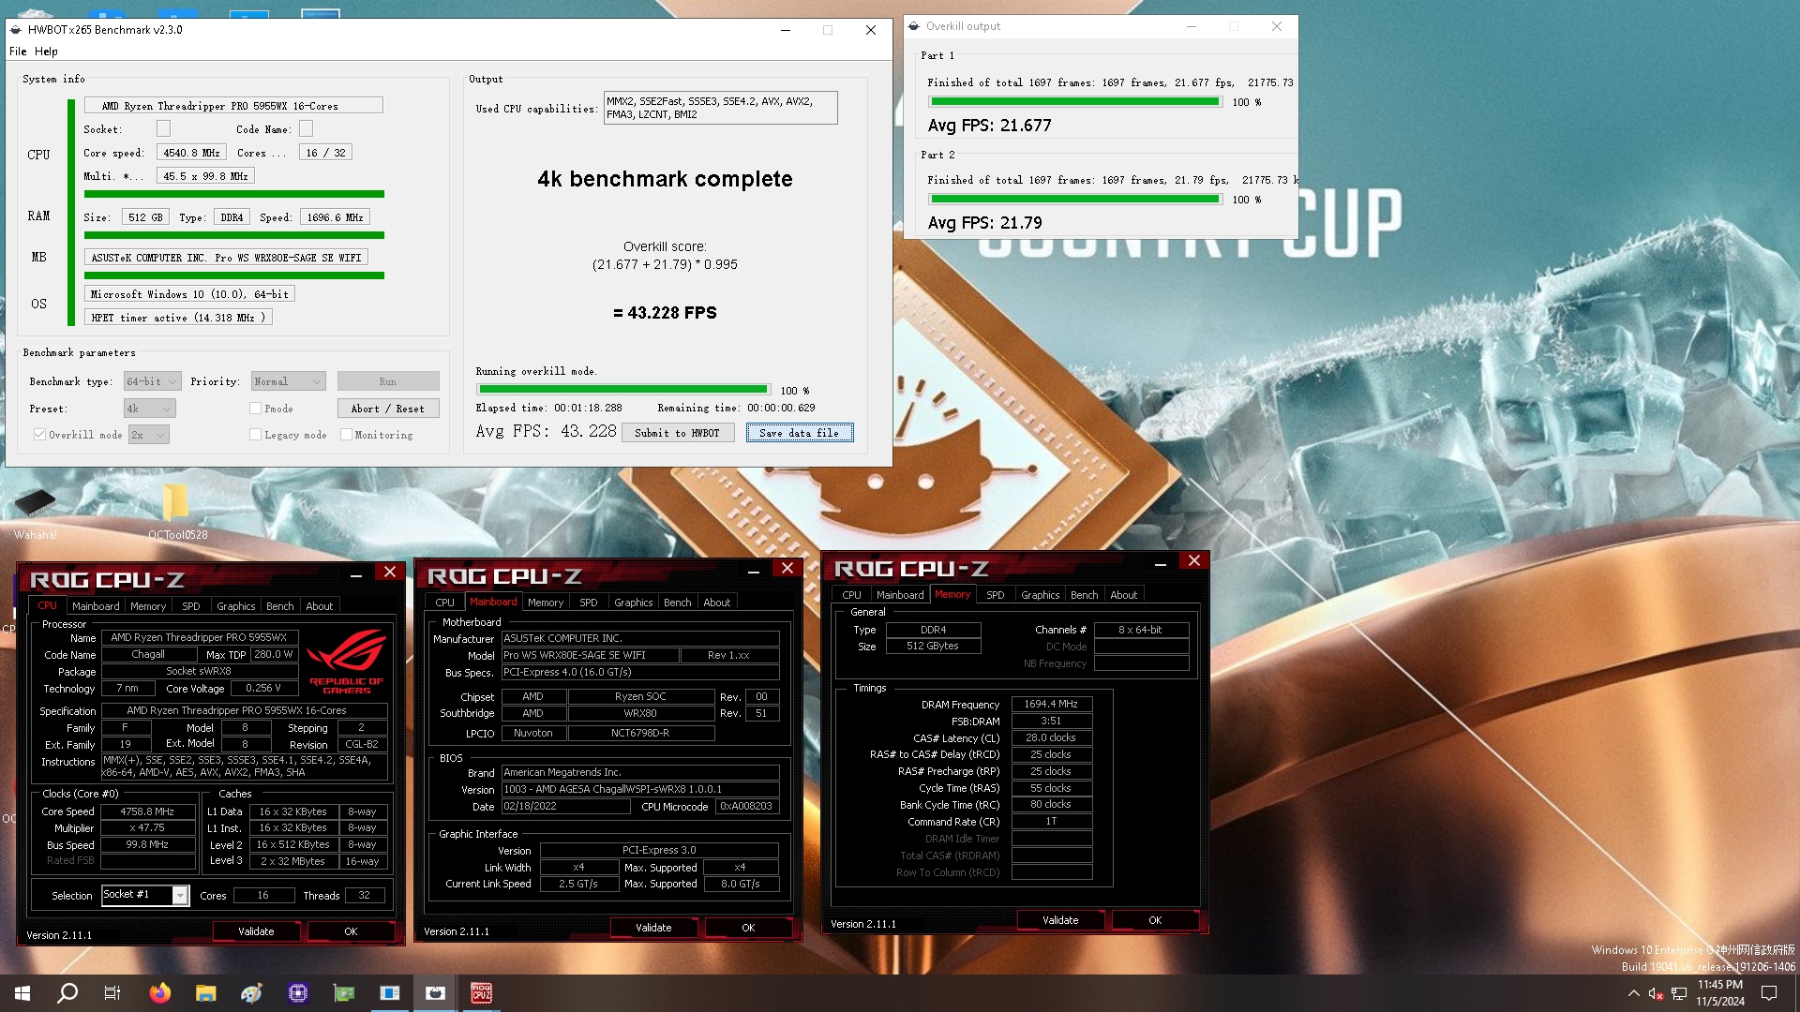
Task: Open the Wahahal desktop chip icon
Action: pyautogui.click(x=36, y=503)
